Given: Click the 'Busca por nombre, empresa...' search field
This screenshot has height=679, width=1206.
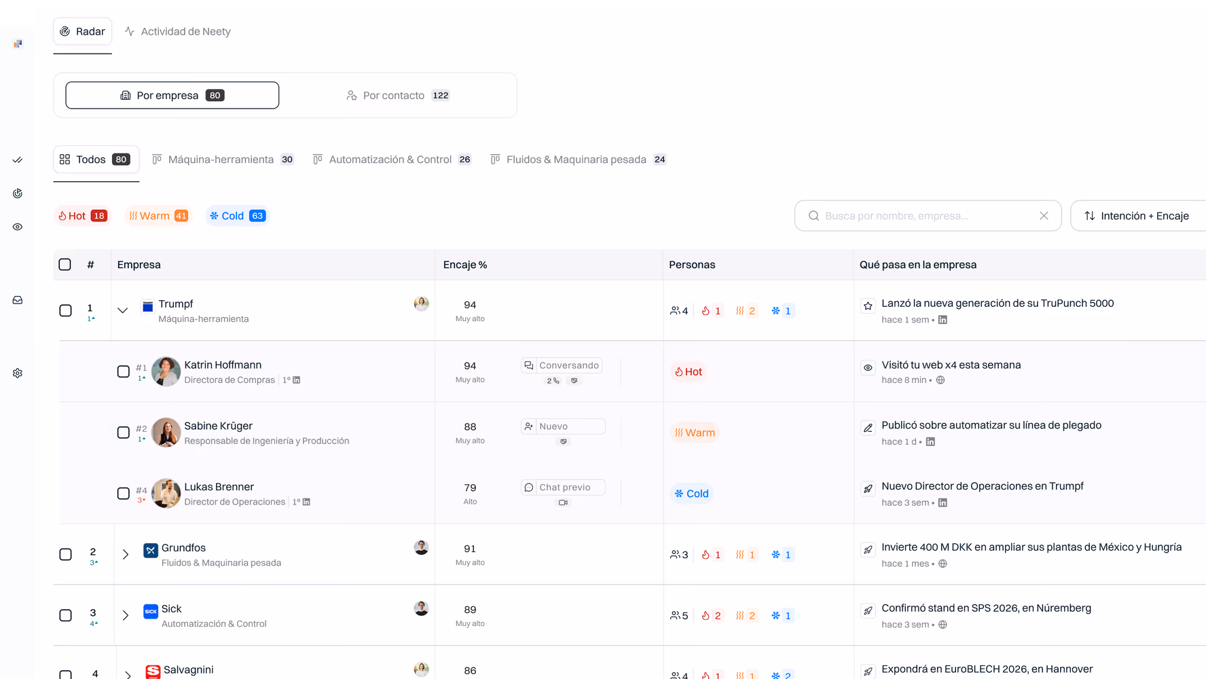Looking at the screenshot, I should point(928,216).
